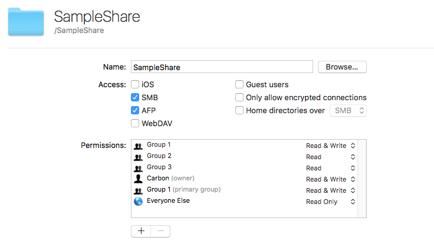Click the Name text field
The width and height of the screenshot is (434, 247).
point(221,67)
